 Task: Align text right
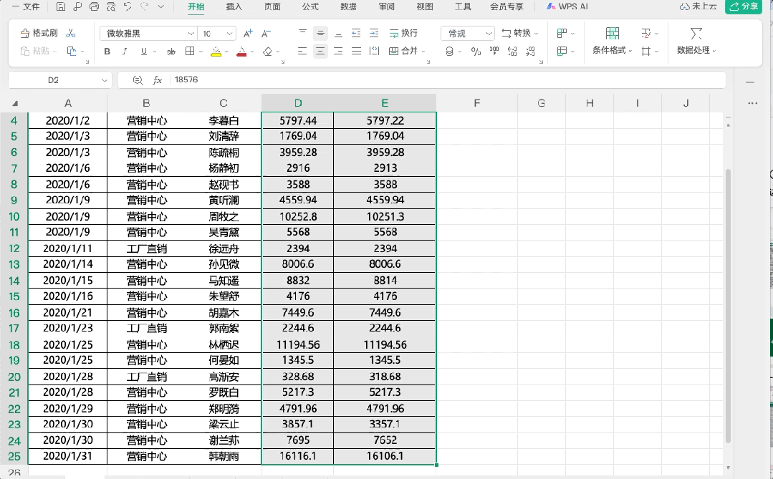[x=338, y=51]
